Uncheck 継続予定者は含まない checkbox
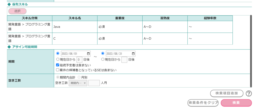The image size is (258, 112). pyautogui.click(x=58, y=65)
